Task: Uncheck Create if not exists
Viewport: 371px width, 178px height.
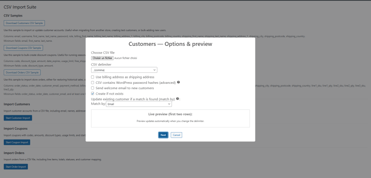Action: [x=93, y=94]
